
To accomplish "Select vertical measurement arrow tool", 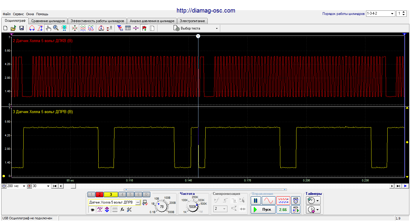I will click(40, 28).
